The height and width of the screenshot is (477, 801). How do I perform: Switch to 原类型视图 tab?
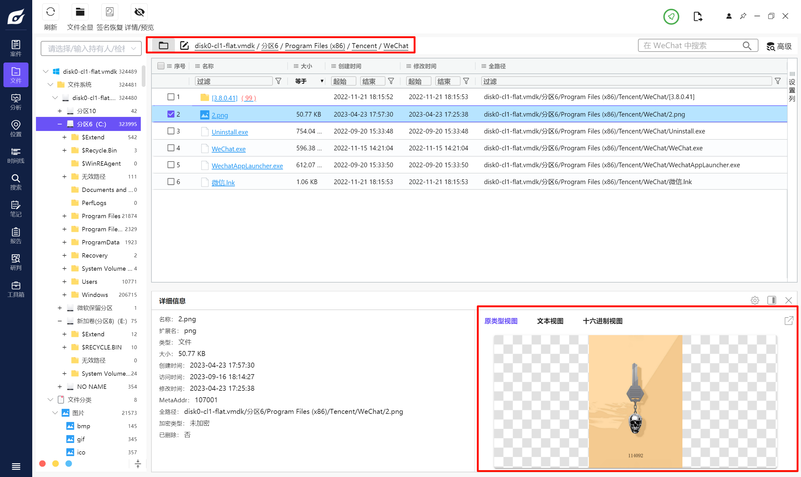click(x=501, y=321)
